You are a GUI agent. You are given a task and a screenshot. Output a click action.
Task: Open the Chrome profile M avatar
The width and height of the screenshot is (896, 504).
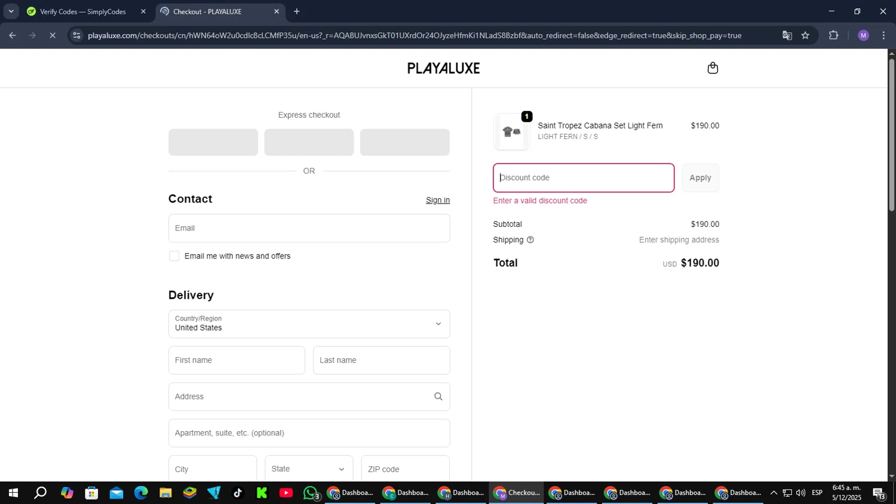(863, 36)
